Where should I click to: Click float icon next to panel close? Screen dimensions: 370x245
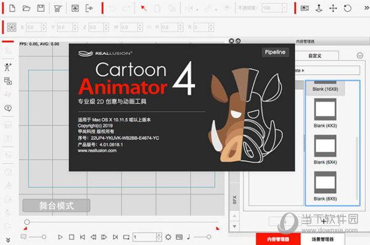click(238, 41)
